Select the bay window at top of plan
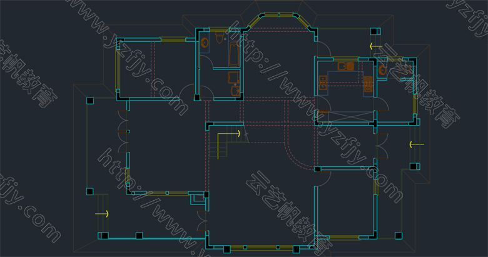 pos(279,20)
